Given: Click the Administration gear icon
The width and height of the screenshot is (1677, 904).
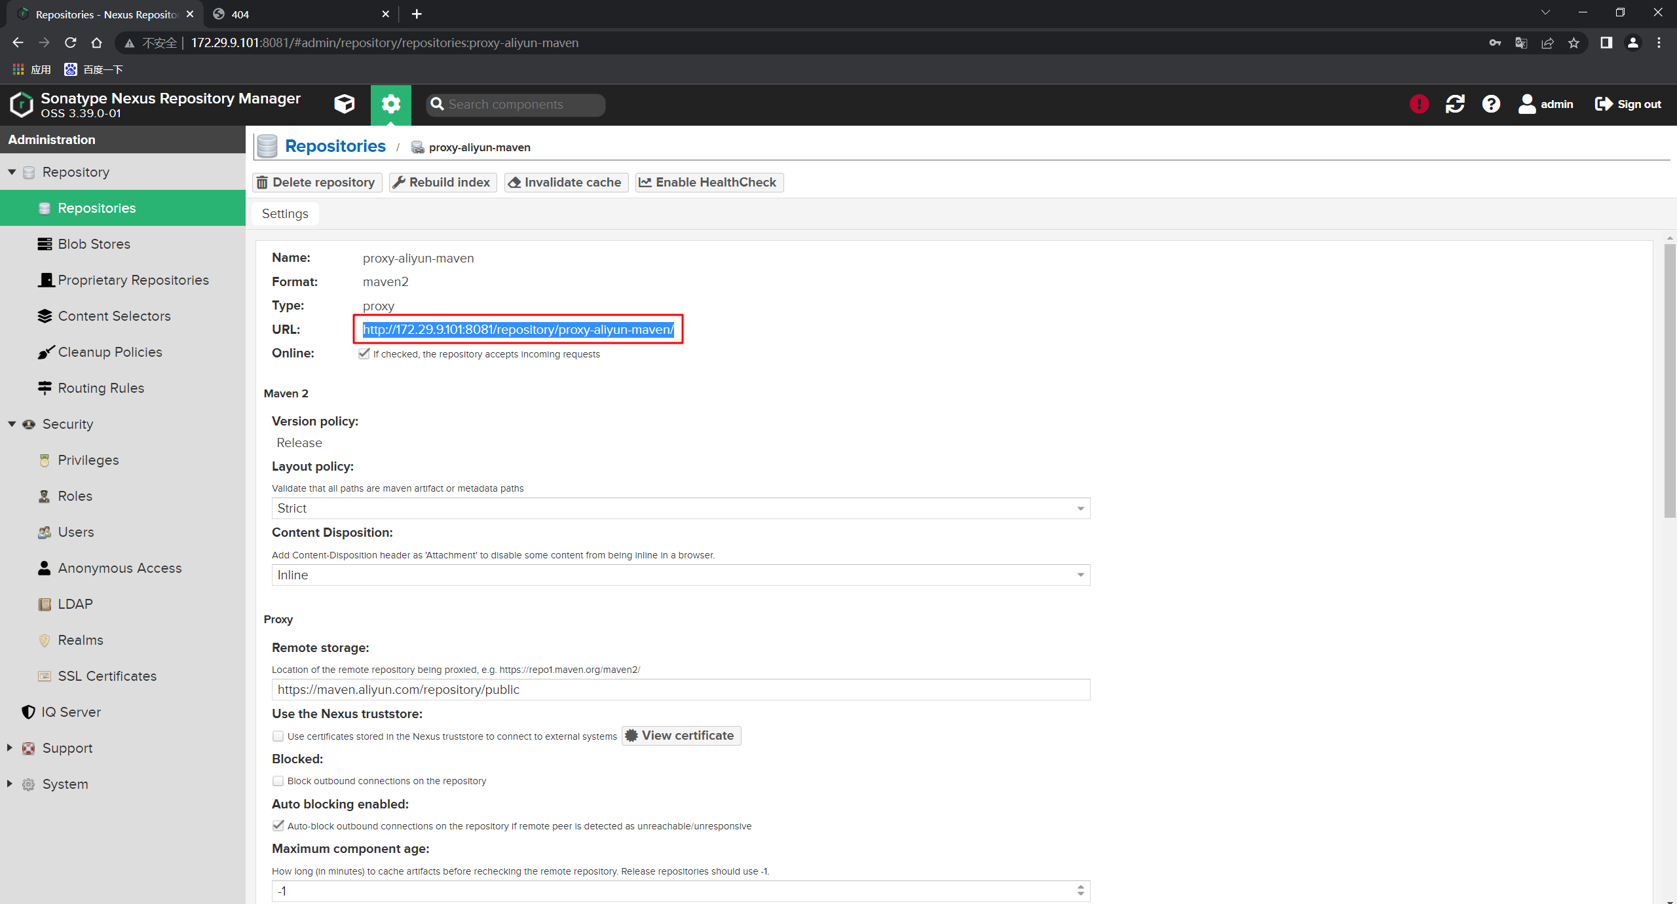Looking at the screenshot, I should [391, 104].
